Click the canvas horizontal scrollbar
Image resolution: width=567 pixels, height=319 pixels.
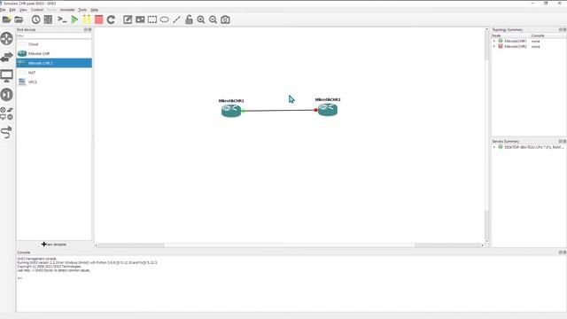pyautogui.click(x=290, y=245)
